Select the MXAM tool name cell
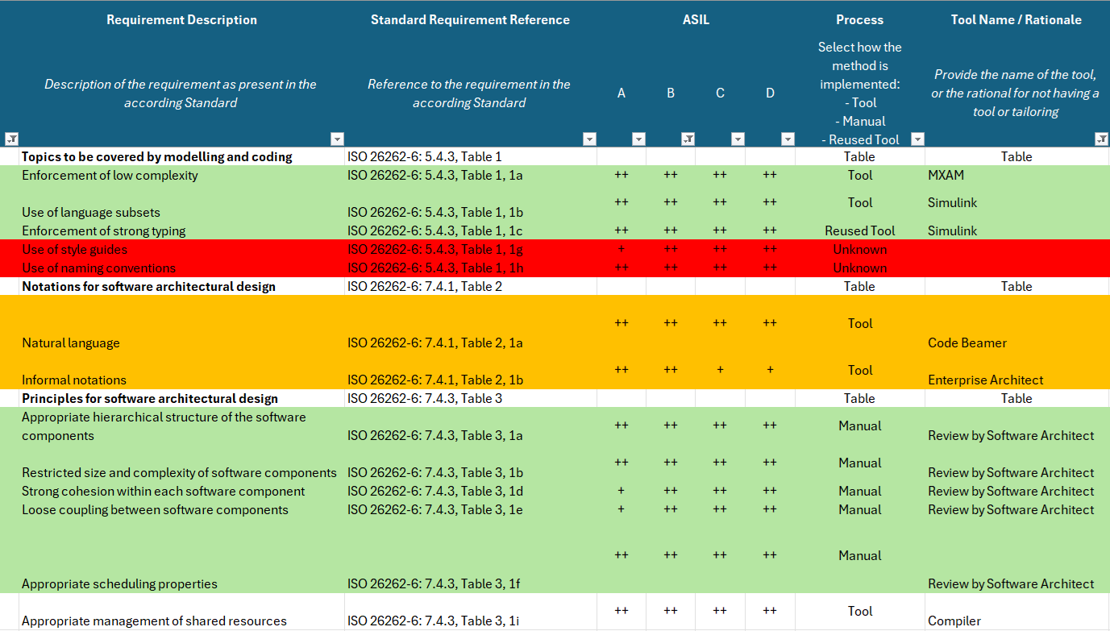 (946, 176)
